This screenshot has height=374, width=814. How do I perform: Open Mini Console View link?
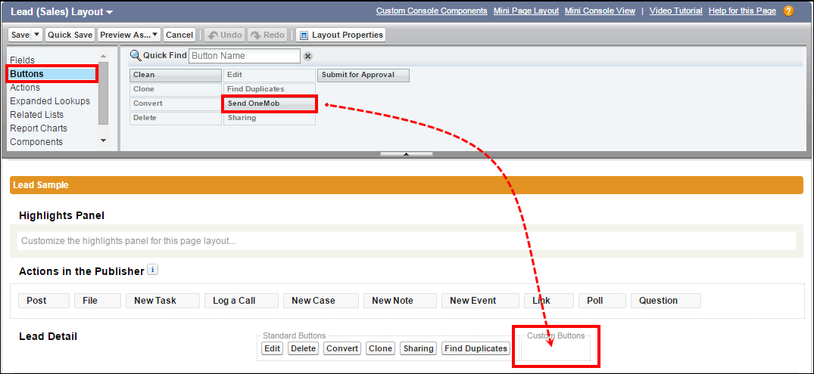coord(600,11)
